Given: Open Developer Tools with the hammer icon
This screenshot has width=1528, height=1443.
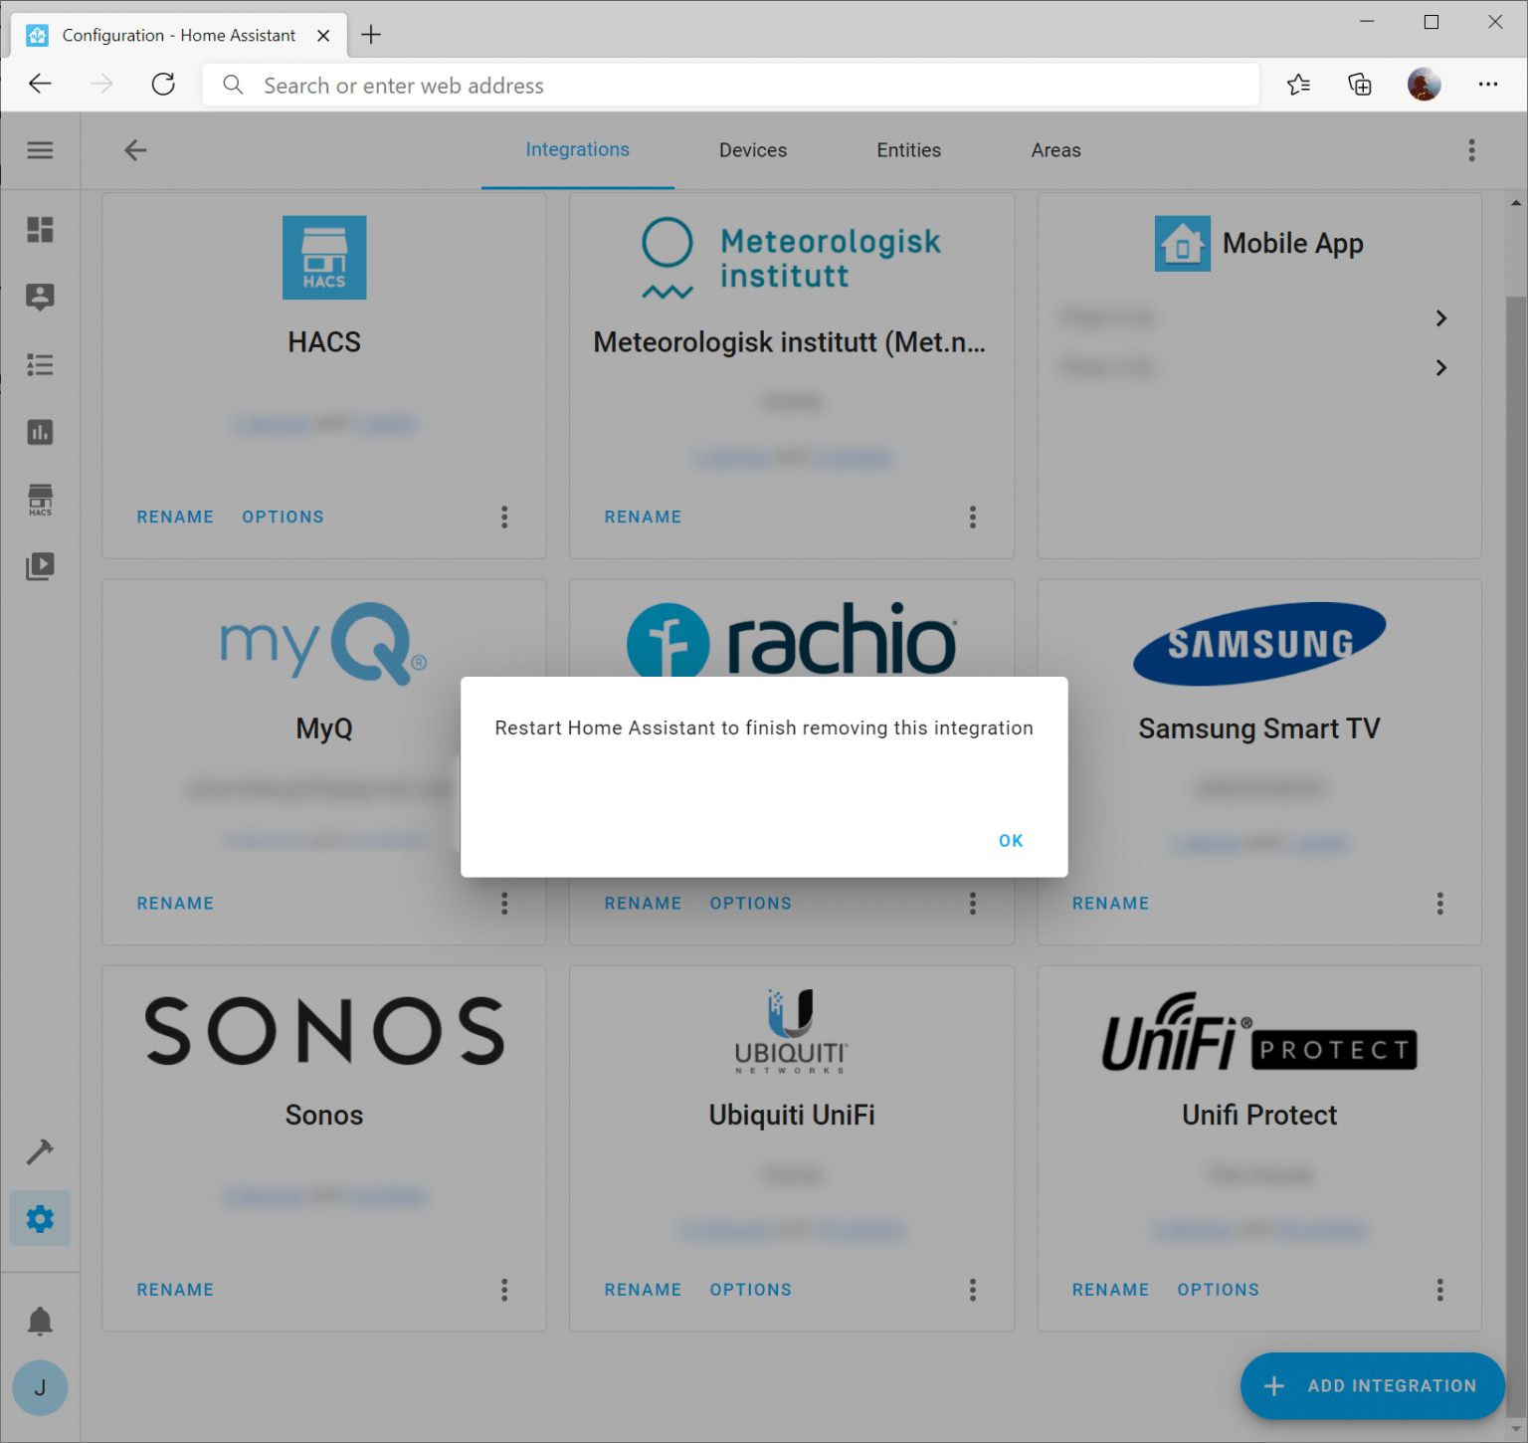Looking at the screenshot, I should pyautogui.click(x=40, y=1151).
